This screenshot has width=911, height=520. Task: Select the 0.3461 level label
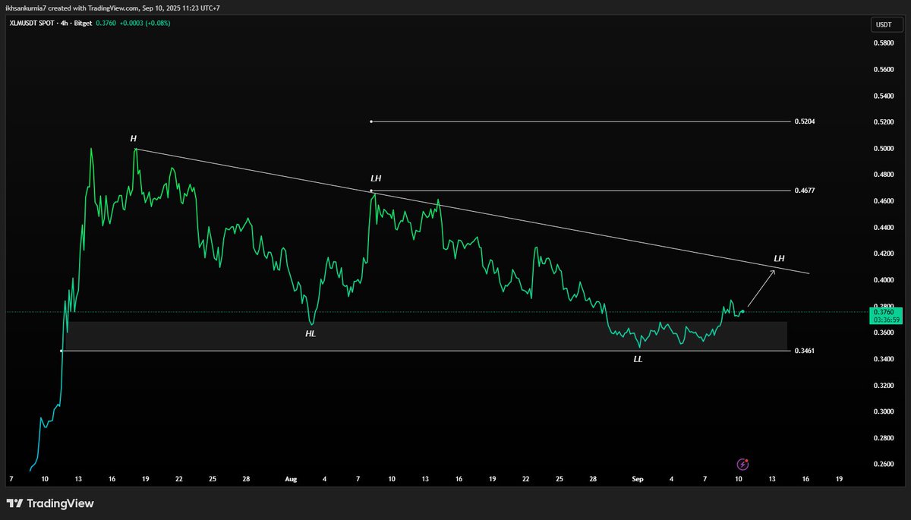click(805, 351)
